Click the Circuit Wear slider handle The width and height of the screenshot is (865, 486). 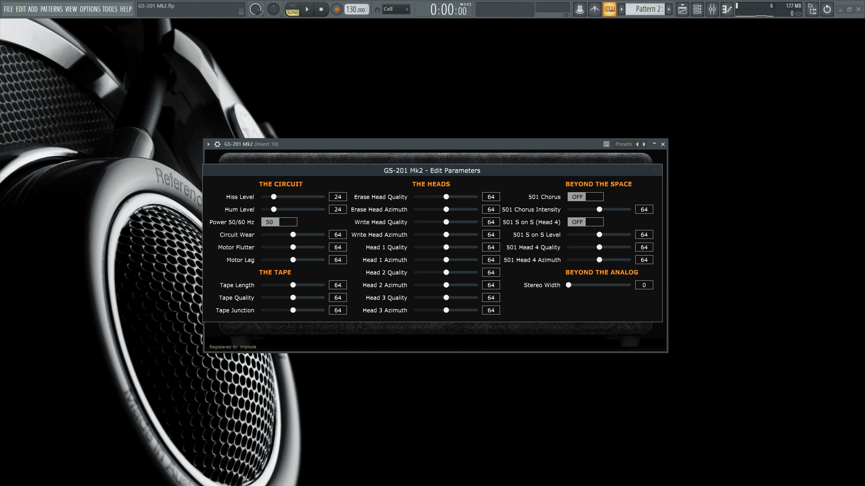[293, 234]
